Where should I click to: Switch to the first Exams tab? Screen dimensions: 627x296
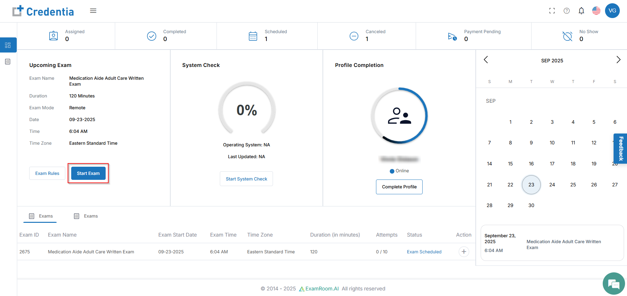point(41,216)
